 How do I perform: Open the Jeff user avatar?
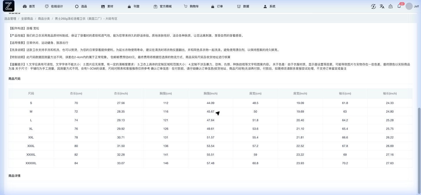(x=409, y=6)
